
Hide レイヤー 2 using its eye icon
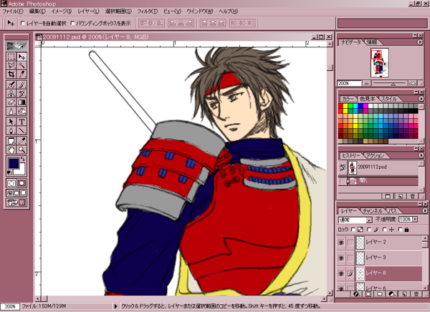[341, 243]
